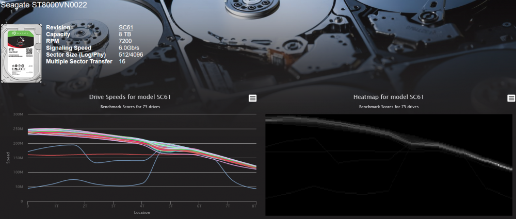Open the Drive Speeds chart hamburger menu
This screenshot has height=219, width=516.
(x=252, y=98)
